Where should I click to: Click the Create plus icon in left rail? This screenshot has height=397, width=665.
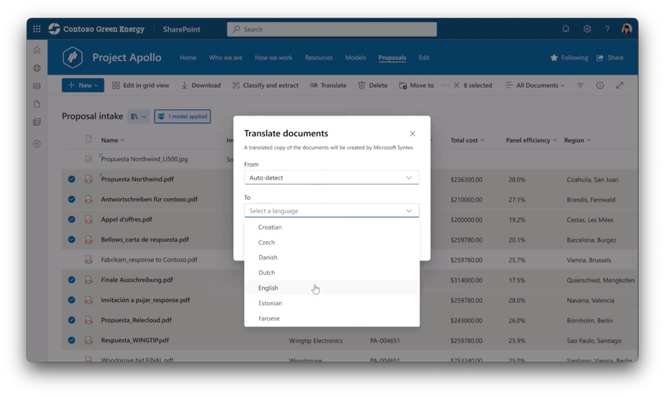coord(37,144)
